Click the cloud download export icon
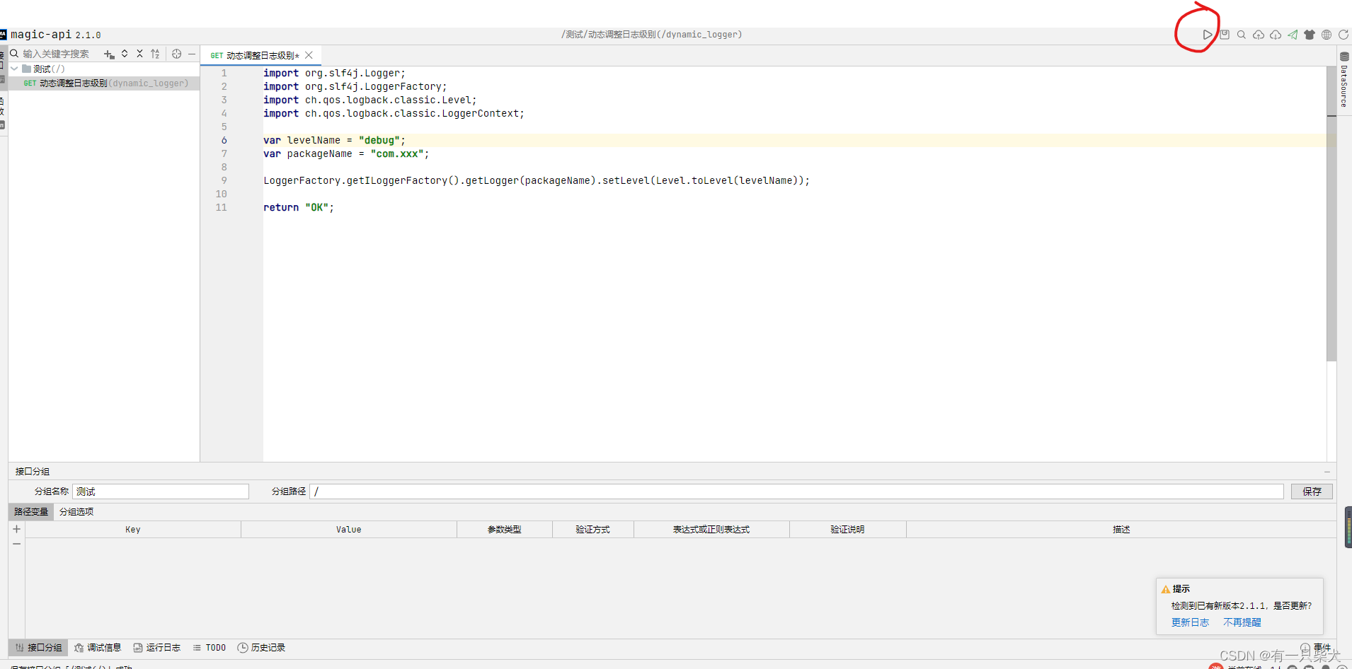 pos(1276,35)
